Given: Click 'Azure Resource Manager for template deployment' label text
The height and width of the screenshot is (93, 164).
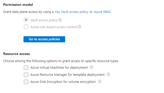Looking at the screenshot, I should click(x=67, y=75).
